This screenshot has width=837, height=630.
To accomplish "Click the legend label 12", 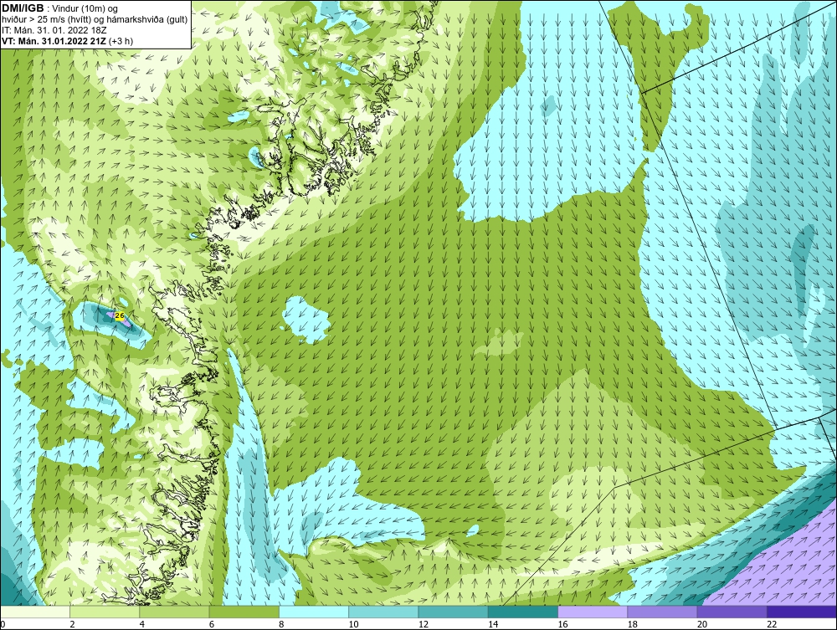I will coord(423,624).
